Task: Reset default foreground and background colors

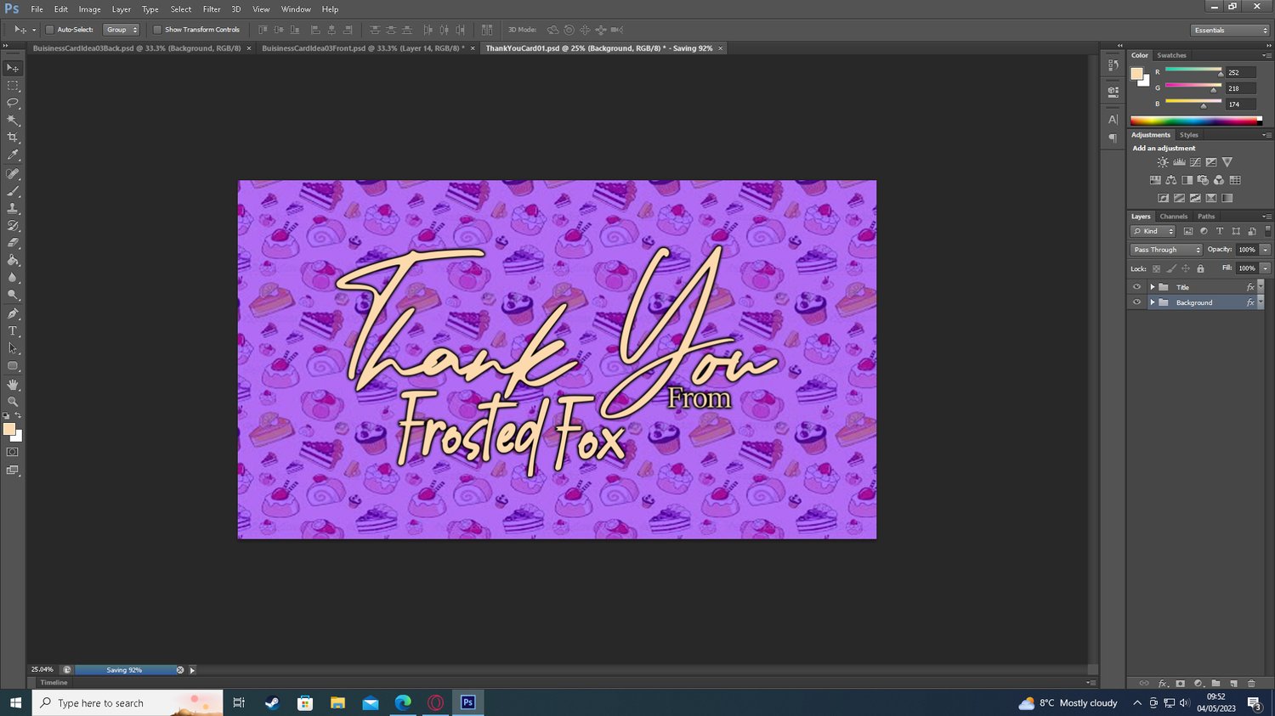Action: point(6,416)
